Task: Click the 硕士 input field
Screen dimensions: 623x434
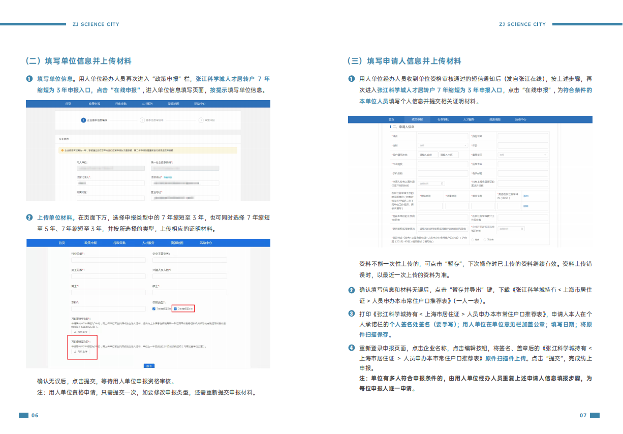Action: pos(190,292)
